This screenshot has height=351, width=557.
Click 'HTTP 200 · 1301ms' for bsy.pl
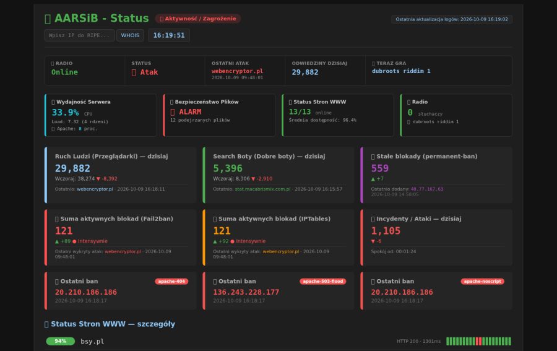(x=418, y=341)
